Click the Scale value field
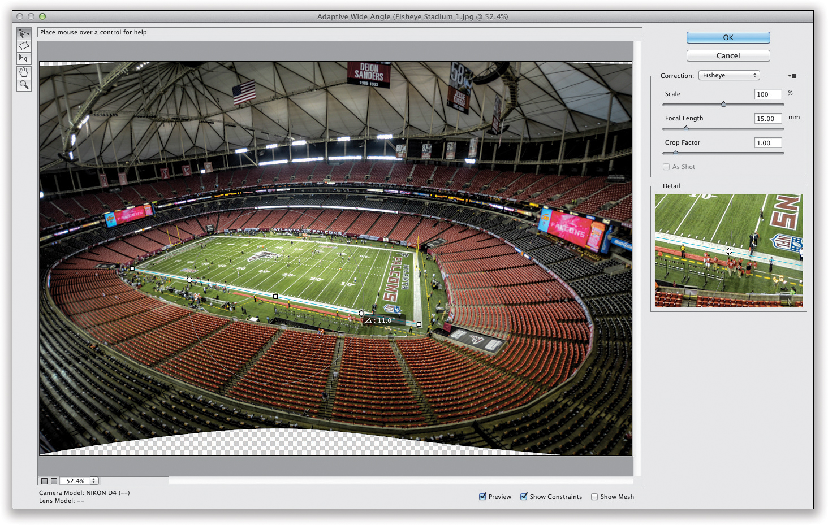The width and height of the screenshot is (828, 525). 768,94
